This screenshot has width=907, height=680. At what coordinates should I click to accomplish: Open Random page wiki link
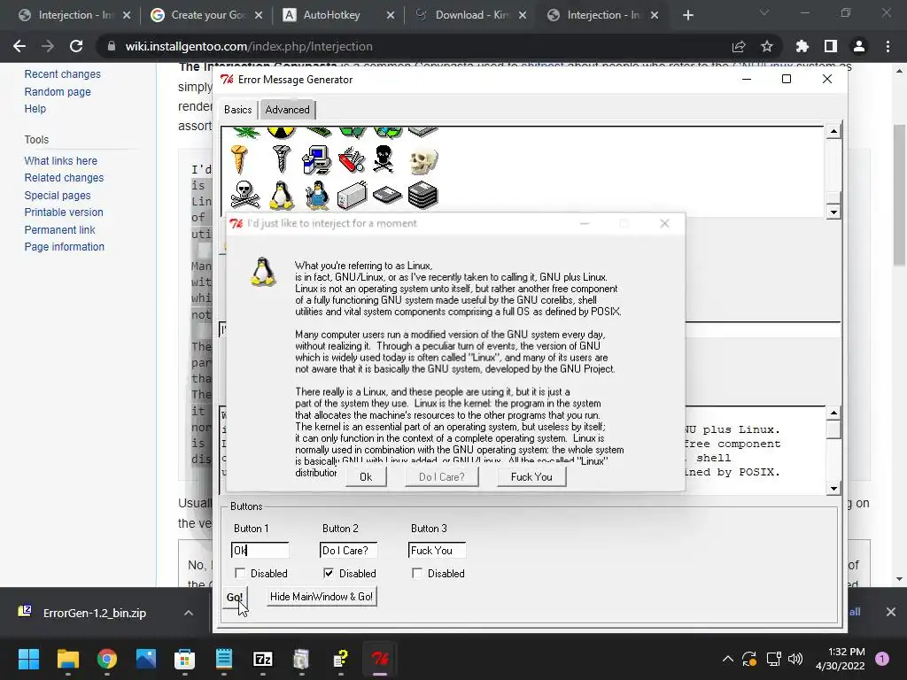click(58, 91)
